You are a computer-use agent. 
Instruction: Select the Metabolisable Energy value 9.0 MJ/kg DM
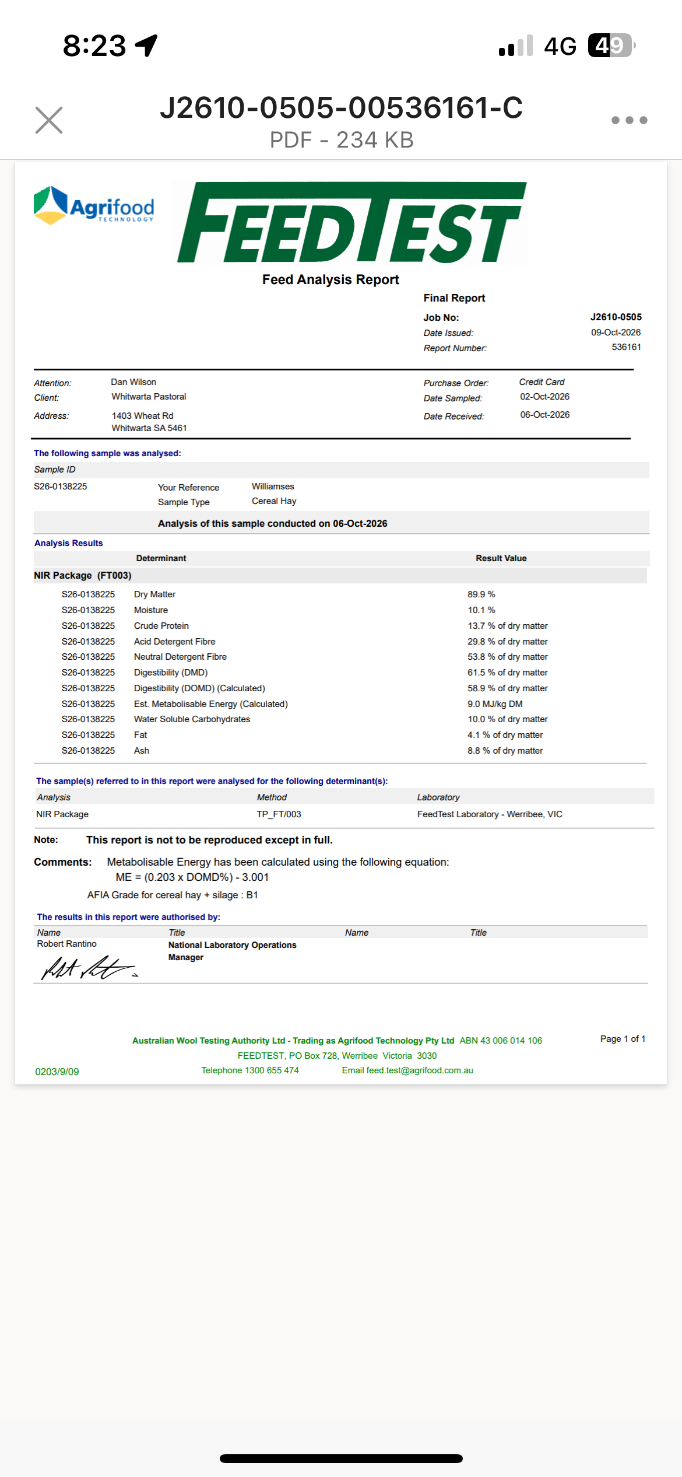[x=495, y=704]
